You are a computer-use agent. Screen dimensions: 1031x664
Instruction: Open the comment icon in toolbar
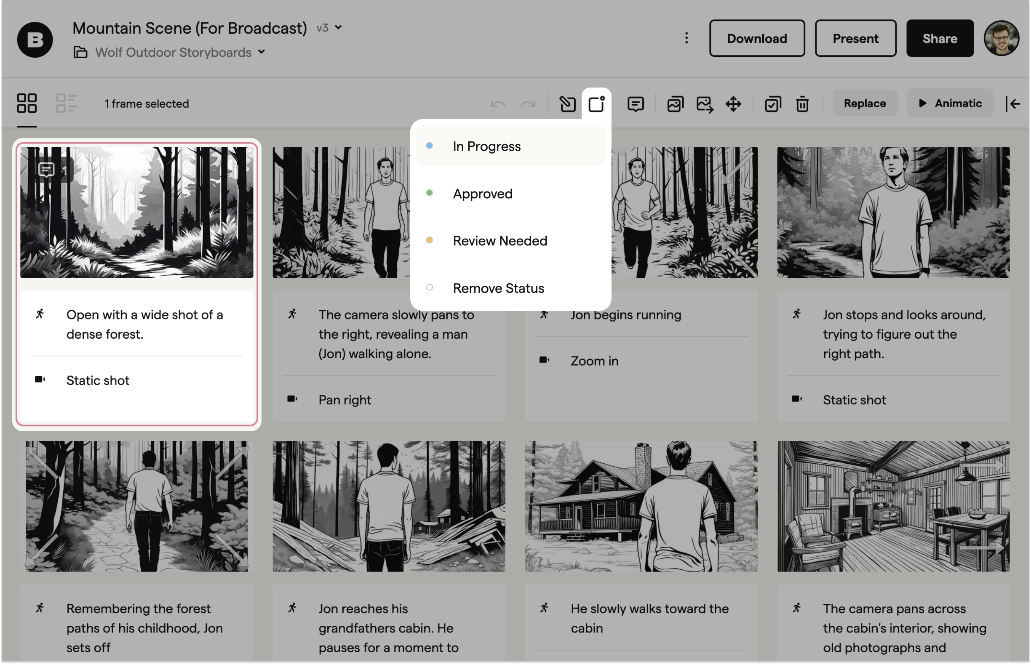635,104
